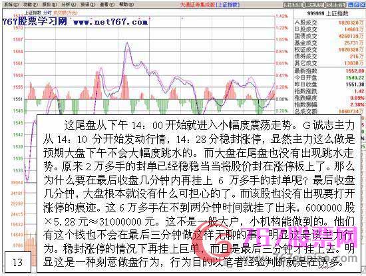The height and width of the screenshot is (276, 366).
Task: Click the [上证指数] title link
Action: (228, 5)
